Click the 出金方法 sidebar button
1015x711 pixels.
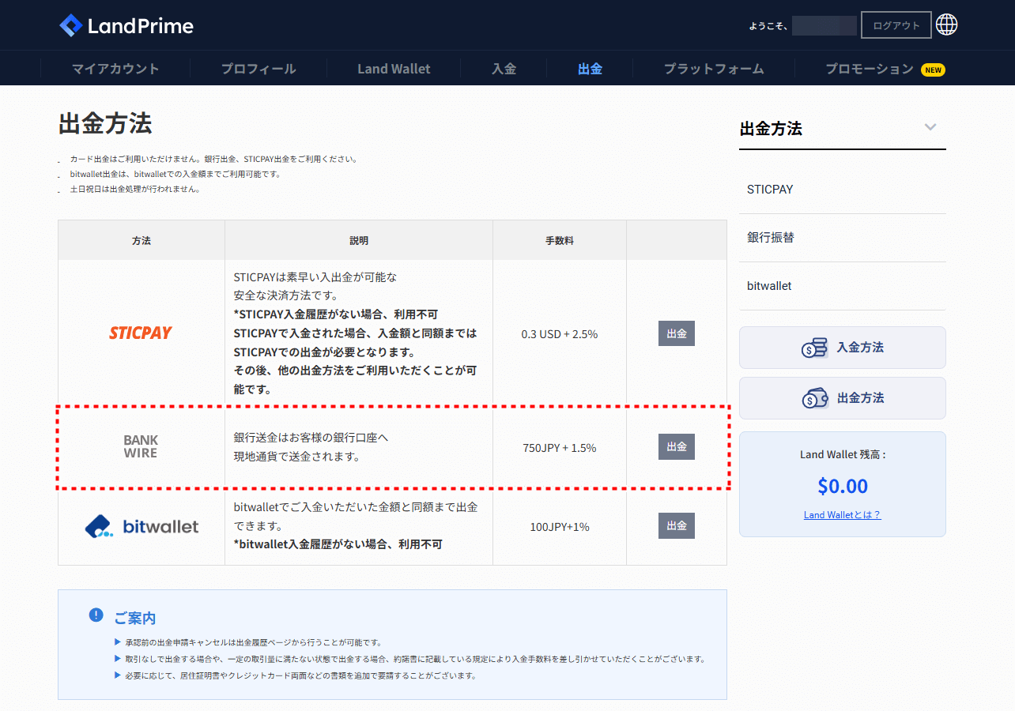[x=843, y=398]
